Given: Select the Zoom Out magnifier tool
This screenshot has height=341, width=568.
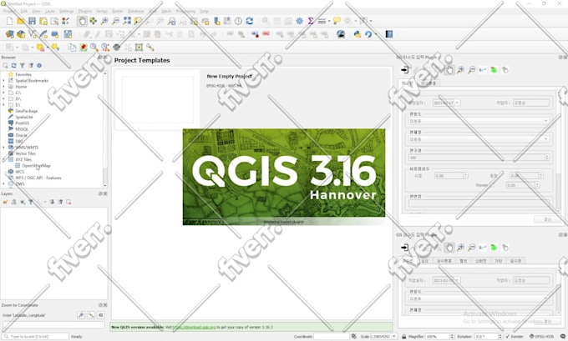Looking at the screenshot, I should click(x=115, y=21).
